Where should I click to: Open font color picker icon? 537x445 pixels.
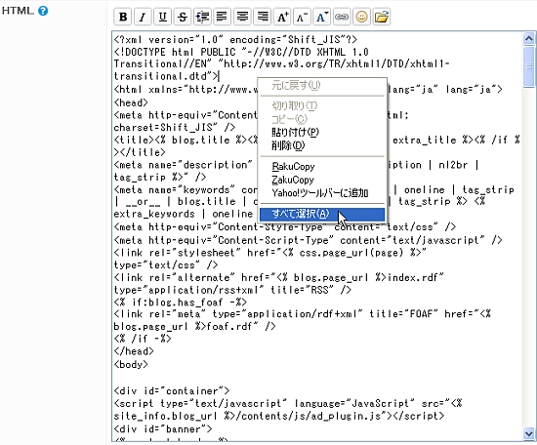[322, 17]
